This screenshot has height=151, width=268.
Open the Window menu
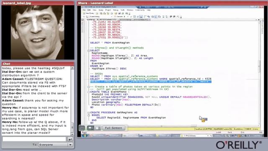pyautogui.click(x=130, y=10)
